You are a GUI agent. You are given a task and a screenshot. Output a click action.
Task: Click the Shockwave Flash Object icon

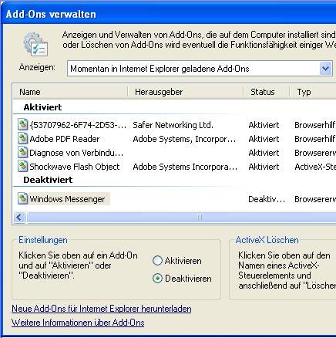click(x=22, y=166)
